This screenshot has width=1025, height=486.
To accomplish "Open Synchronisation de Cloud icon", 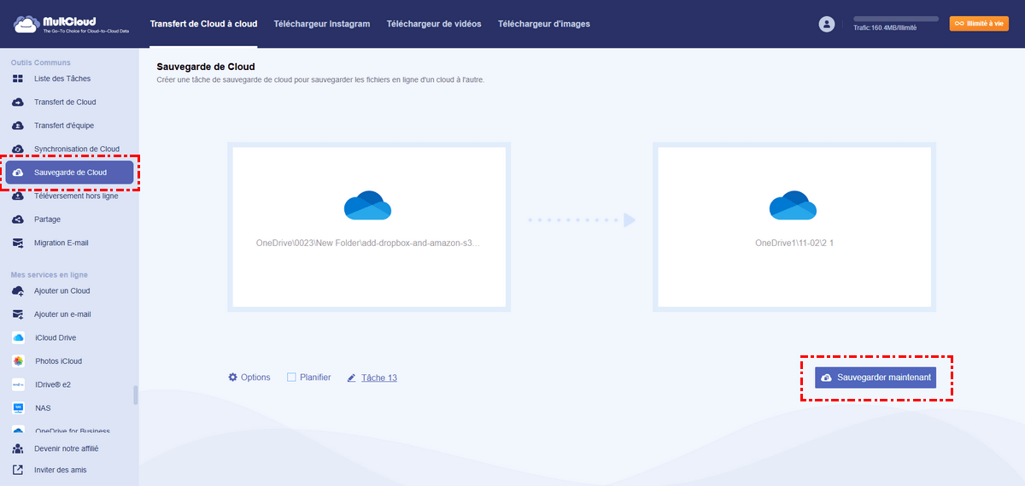I will point(18,149).
